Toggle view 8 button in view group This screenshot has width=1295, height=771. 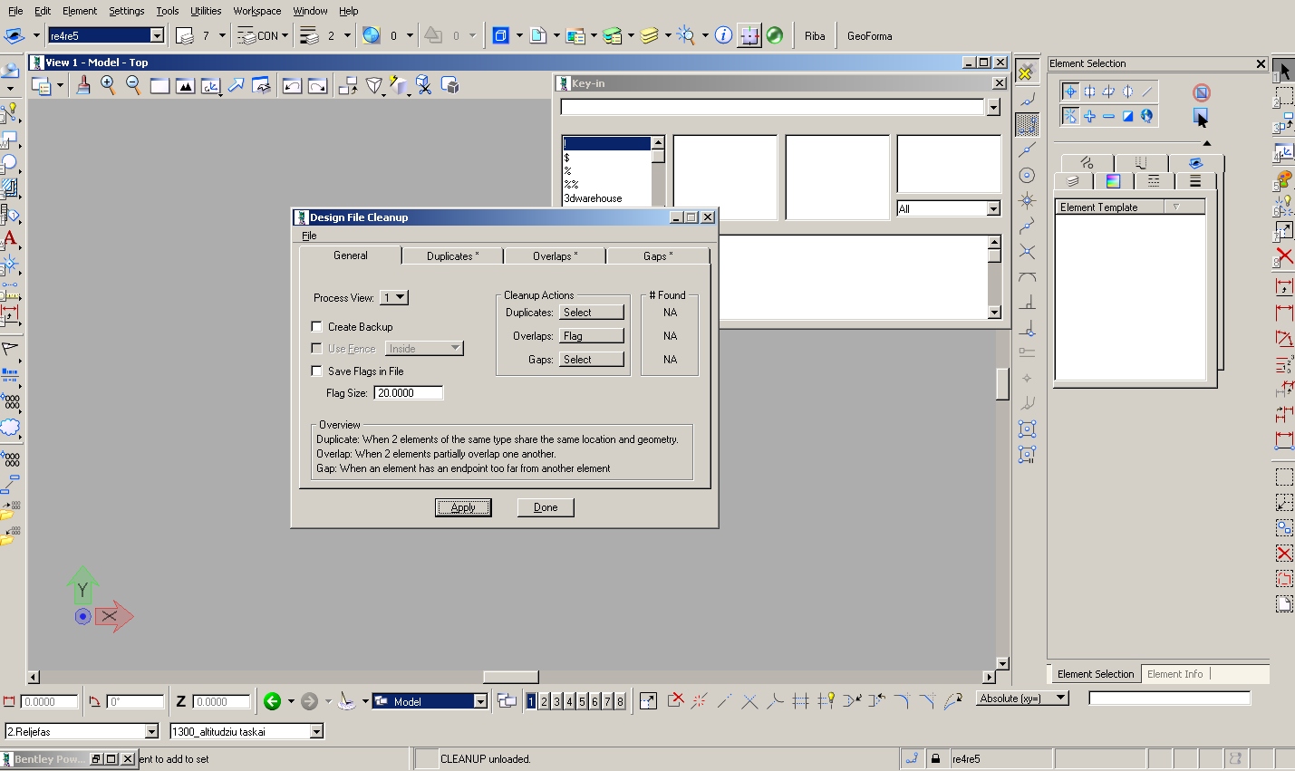point(620,700)
